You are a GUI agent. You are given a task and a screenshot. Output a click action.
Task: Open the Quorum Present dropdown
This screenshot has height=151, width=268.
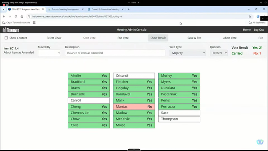click(219, 53)
